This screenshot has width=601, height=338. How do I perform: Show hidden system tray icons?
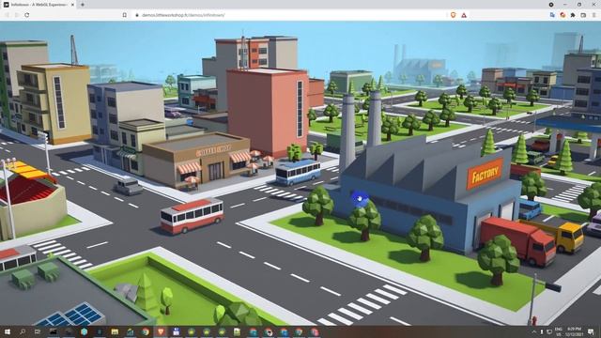click(x=534, y=331)
